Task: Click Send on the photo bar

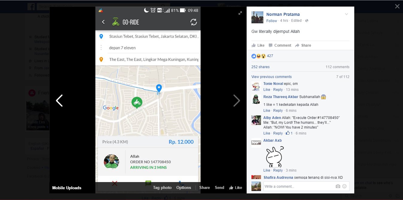Action: click(219, 188)
